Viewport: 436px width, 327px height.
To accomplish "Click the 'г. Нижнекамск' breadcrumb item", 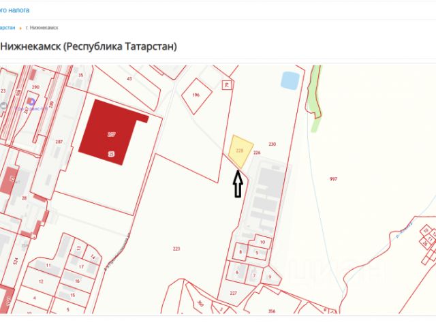I will point(42,28).
